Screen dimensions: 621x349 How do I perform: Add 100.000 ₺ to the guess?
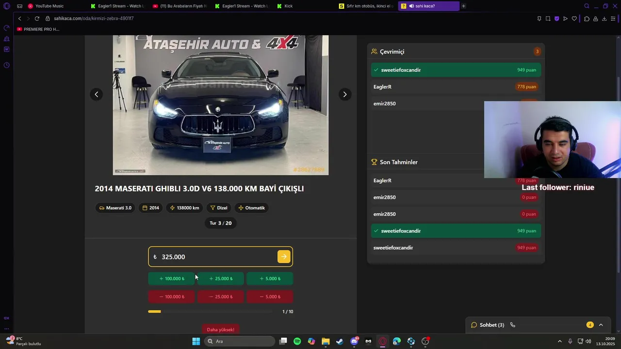(x=171, y=279)
